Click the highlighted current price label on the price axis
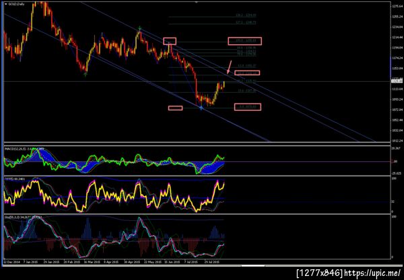The height and width of the screenshot is (280, 404). 397,81
